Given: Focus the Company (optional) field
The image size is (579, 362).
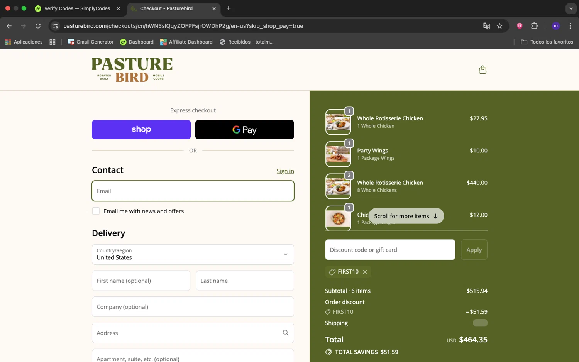Looking at the screenshot, I should coord(193,307).
